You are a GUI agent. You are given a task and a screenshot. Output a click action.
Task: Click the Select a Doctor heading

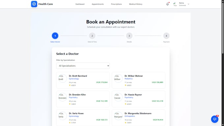click(x=68, y=54)
